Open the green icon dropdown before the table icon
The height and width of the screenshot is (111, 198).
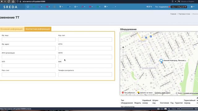98,7
